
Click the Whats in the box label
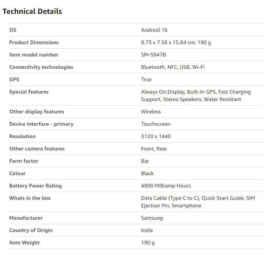pos(30,198)
